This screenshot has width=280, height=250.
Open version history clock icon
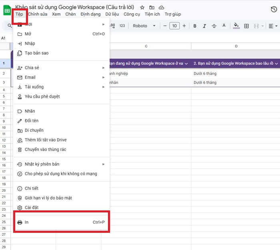click(274, 10)
